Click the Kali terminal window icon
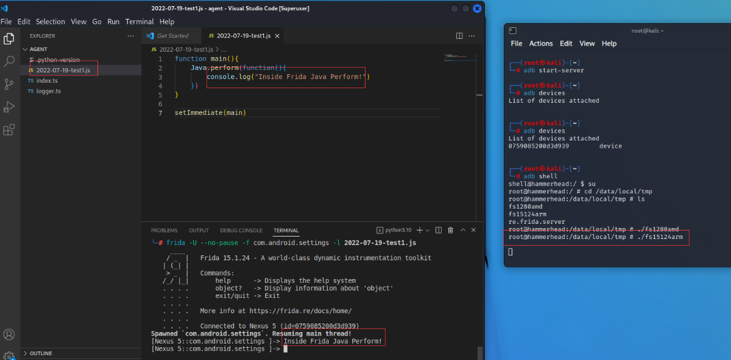731x360 pixels. pyautogui.click(x=513, y=30)
